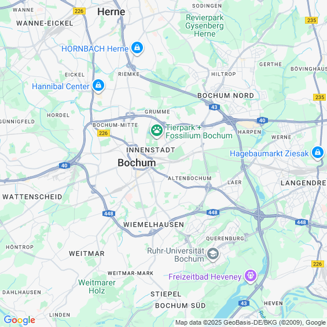This screenshot has width=327, height=327.
Task: Click the A43 highway shield near Bochum Nord
Action: (214, 107)
